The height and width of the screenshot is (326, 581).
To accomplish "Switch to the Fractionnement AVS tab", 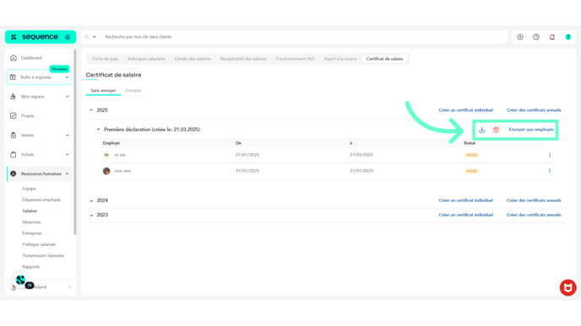I will [296, 59].
